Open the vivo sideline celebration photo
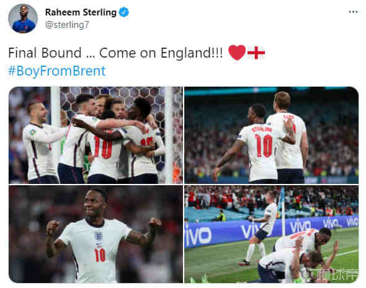The width and height of the screenshot is (366, 288). click(271, 234)
